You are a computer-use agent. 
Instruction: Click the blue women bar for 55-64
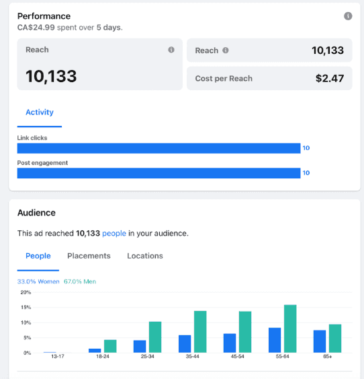(x=275, y=340)
